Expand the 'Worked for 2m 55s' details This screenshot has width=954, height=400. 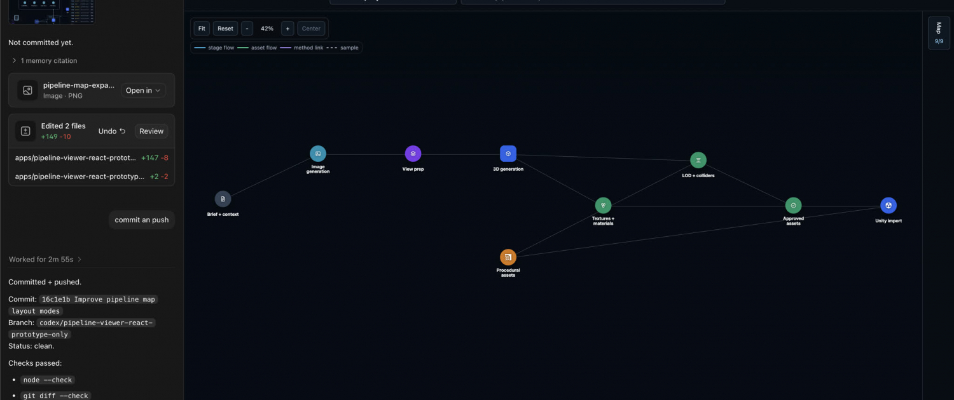point(45,260)
